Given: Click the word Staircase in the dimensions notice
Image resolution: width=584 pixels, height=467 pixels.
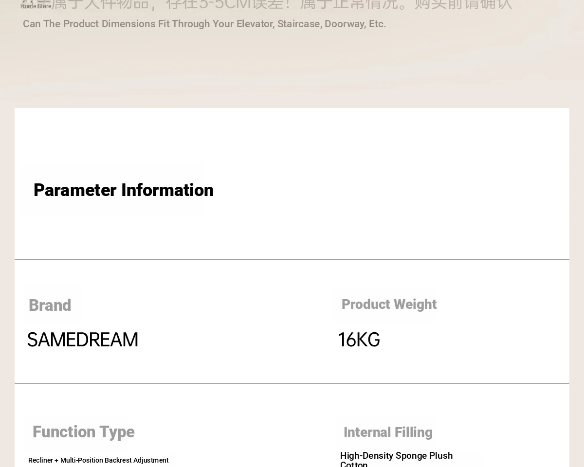Looking at the screenshot, I should [299, 24].
